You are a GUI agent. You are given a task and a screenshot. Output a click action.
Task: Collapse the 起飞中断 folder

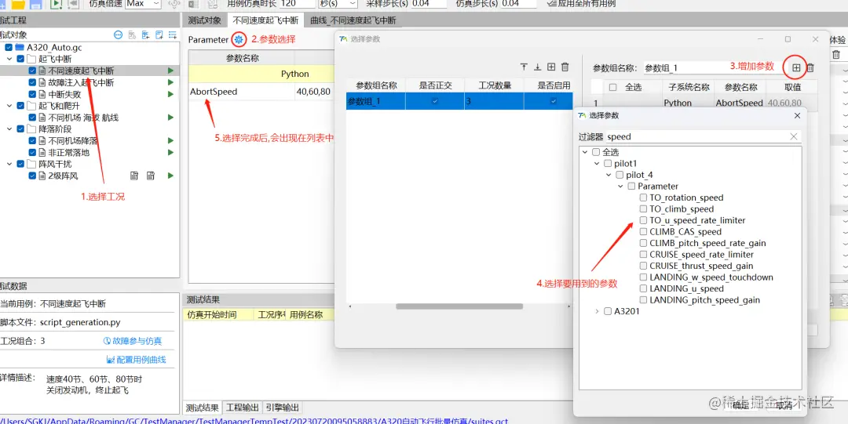tap(9, 59)
